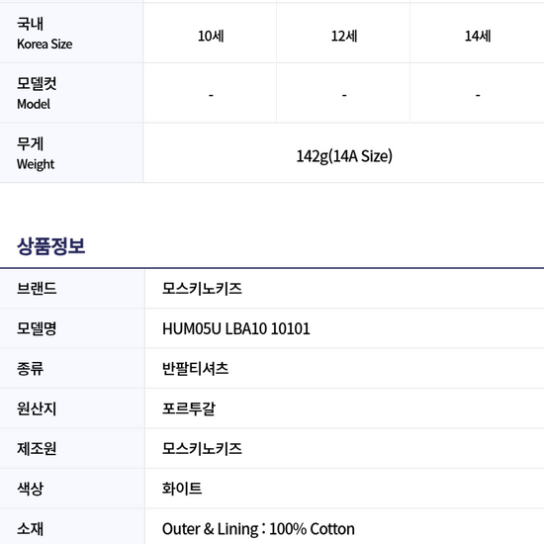This screenshot has height=544, width=544.
Task: Click the Outer & Lining 100% Cotton text
Action: coord(258,529)
